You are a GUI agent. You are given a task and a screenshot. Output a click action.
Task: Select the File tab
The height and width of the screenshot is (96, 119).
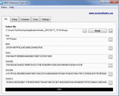point(6,19)
